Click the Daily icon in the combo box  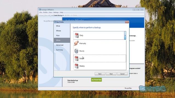[x=77, y=35]
